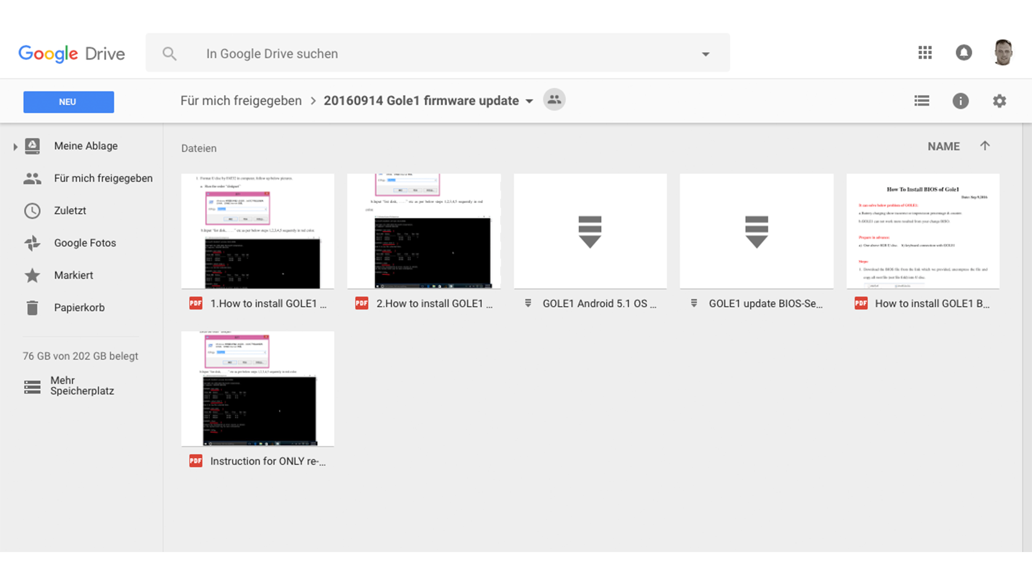Screen dimensions: 1032x580
Task: Select GOLE1 update BIOS-Se... file name
Action: coord(765,303)
